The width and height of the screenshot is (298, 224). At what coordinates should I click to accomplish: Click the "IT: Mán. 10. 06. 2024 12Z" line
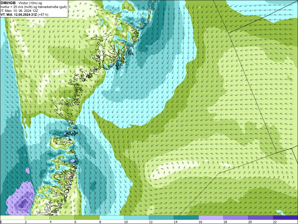point(19,11)
